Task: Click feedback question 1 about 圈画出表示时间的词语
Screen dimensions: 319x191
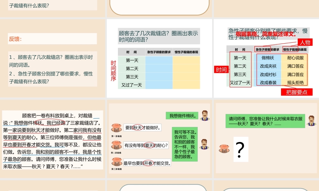Action: coord(51,61)
